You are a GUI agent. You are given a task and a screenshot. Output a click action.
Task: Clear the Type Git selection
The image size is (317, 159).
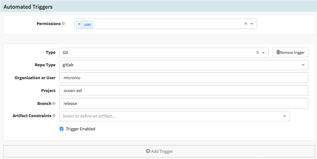click(x=258, y=52)
